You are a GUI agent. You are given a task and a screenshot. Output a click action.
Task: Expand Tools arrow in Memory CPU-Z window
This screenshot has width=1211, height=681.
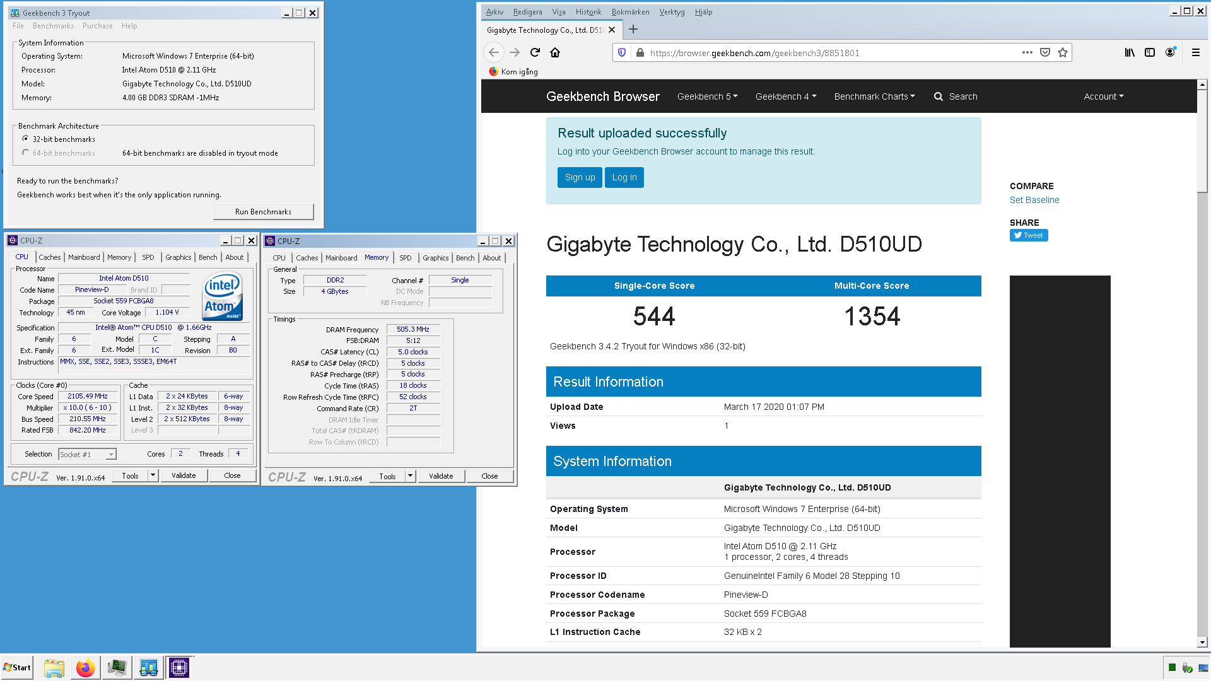(x=410, y=476)
